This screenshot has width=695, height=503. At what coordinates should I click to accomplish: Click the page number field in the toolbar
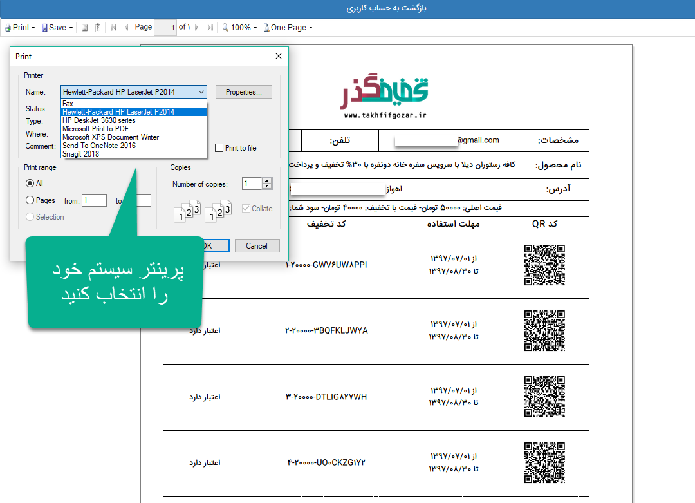coord(165,28)
